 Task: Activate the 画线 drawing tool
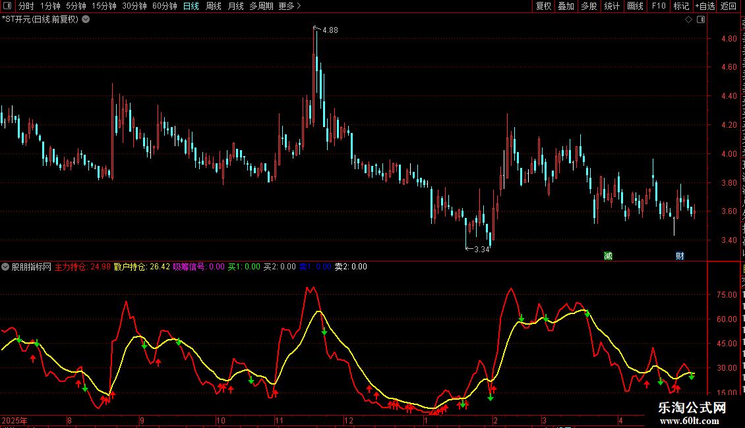point(635,6)
